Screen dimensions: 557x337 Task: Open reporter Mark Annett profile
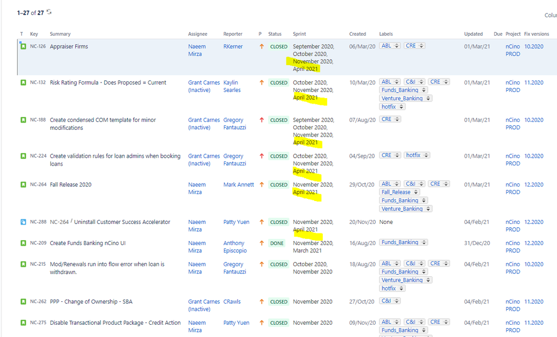pyautogui.click(x=239, y=185)
